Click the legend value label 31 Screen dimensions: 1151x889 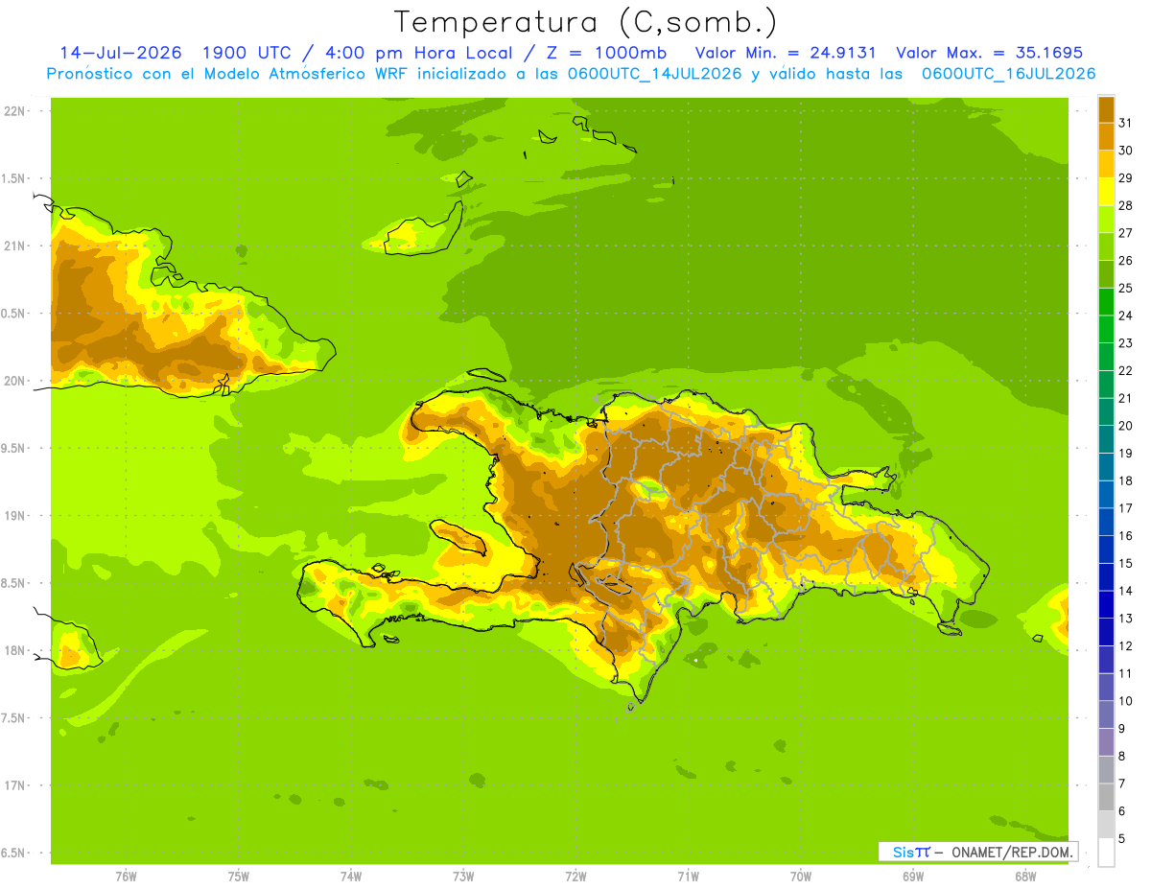tap(1125, 122)
